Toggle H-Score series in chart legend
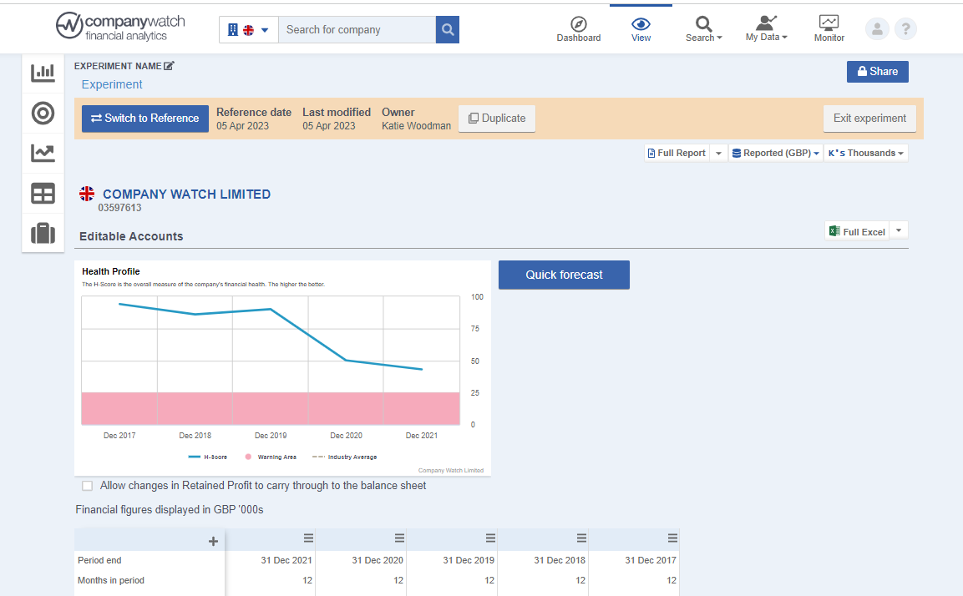Image resolution: width=963 pixels, height=596 pixels. click(x=208, y=457)
